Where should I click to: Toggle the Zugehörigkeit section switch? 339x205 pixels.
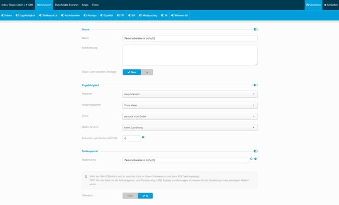[255, 85]
